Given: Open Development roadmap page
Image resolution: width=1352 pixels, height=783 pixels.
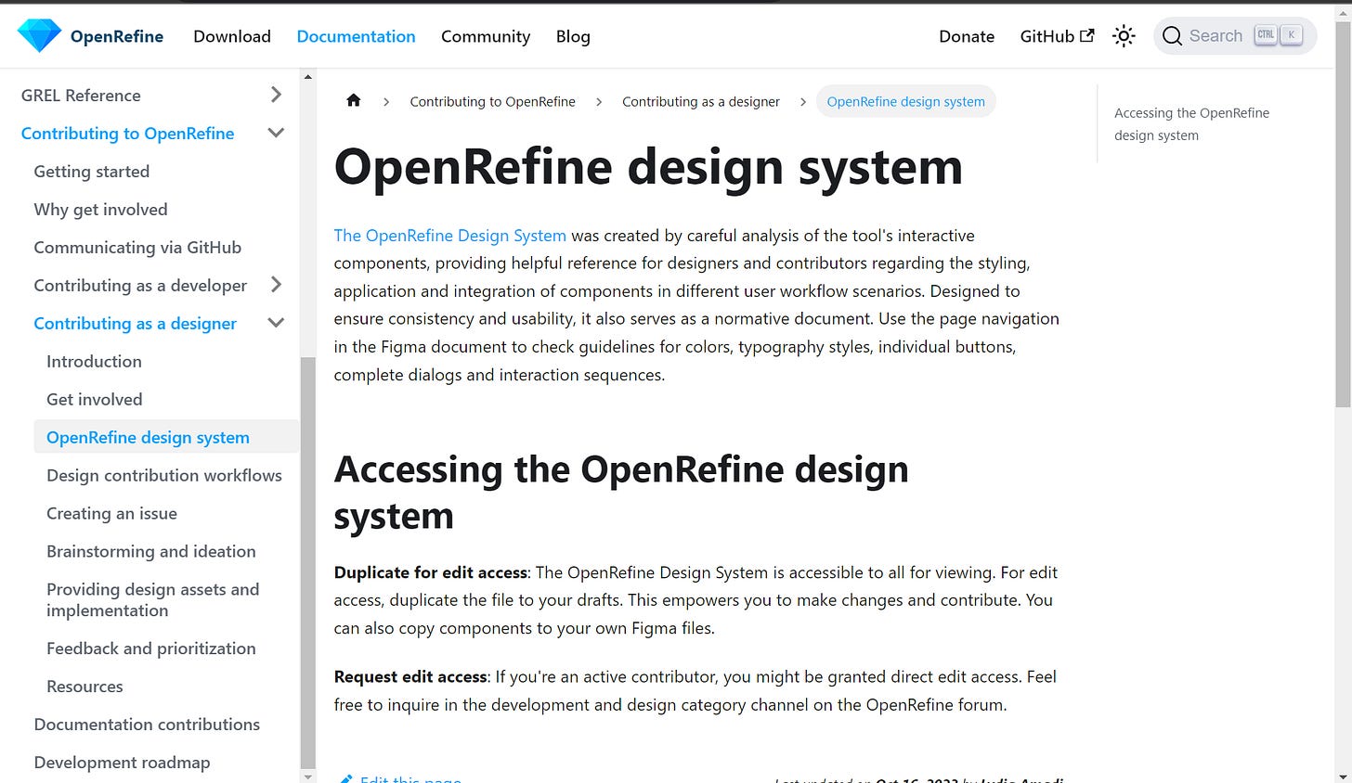Looking at the screenshot, I should click(x=122, y=764).
